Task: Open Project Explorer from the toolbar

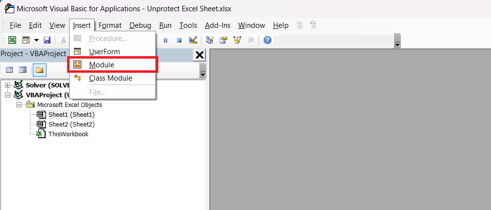Action: 210,40
